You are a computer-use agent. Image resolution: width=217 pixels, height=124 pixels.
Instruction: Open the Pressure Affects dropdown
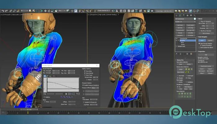(95, 88)
